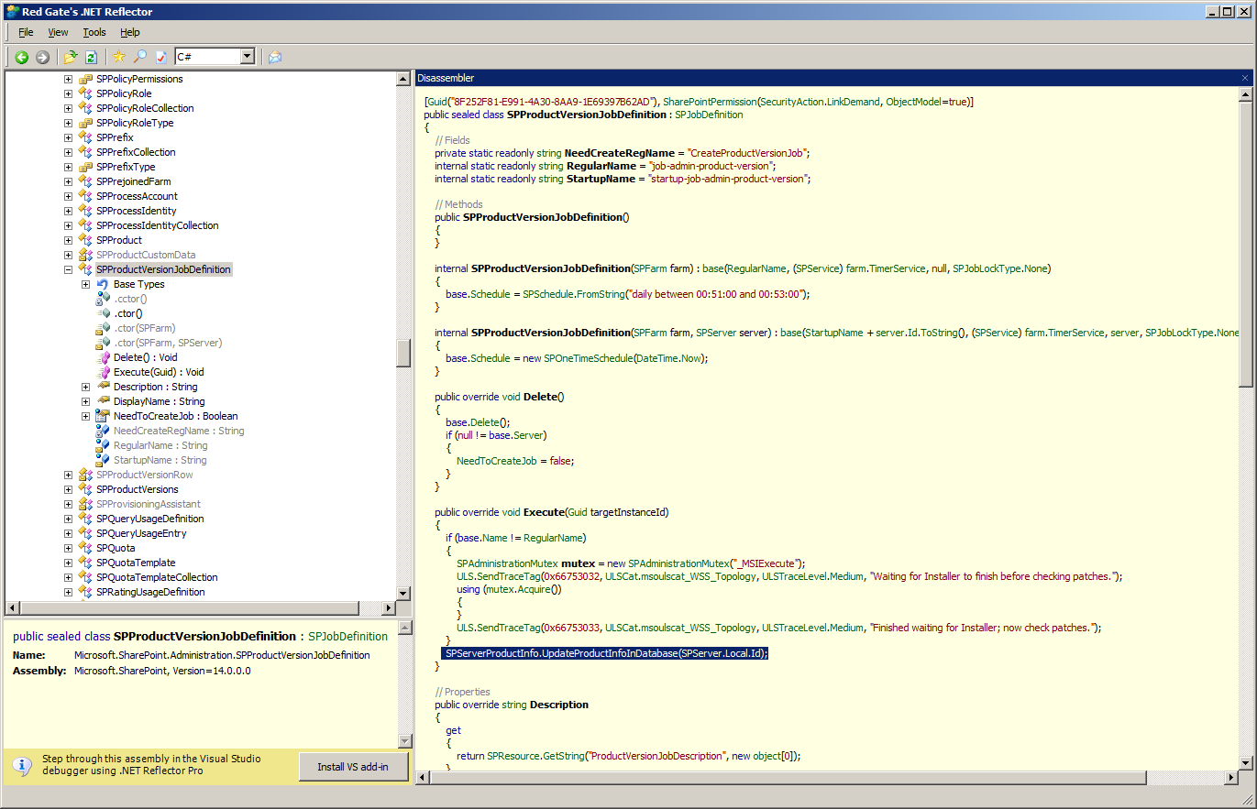
Task: Collapse the SPProductVersionJobDefinition tree node
Action: tap(68, 269)
